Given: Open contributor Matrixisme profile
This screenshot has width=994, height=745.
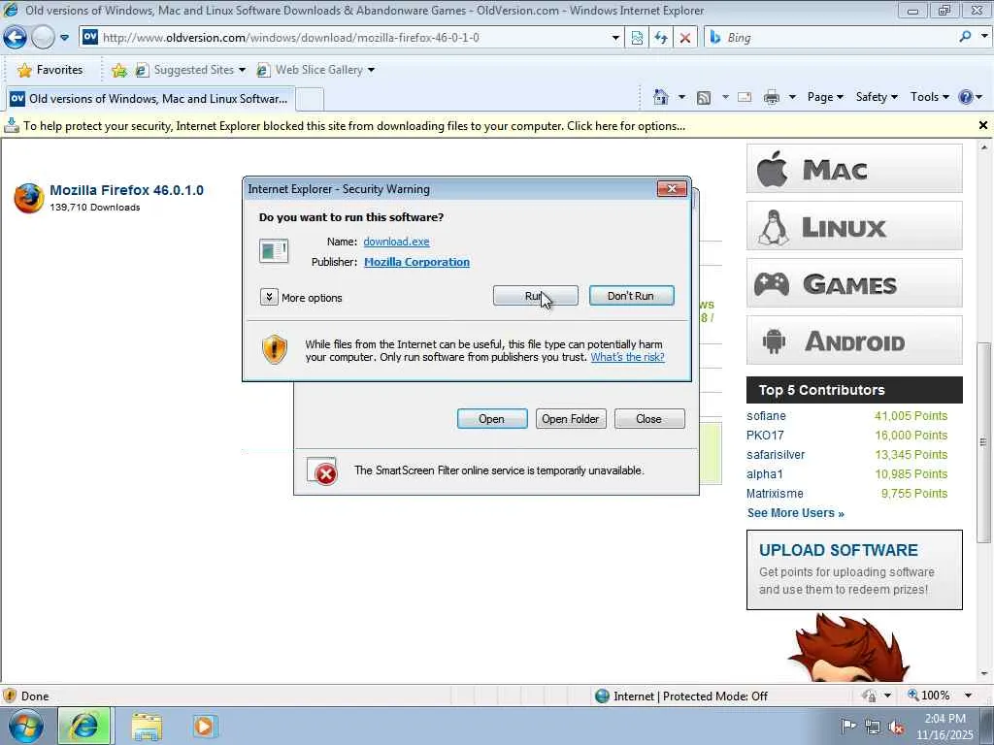Looking at the screenshot, I should [x=775, y=494].
